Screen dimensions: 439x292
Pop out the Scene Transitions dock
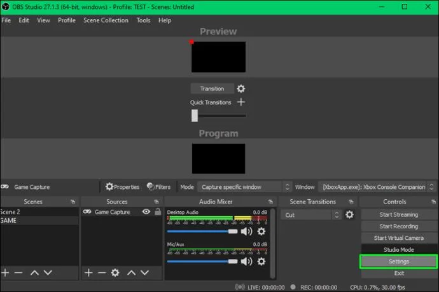[x=351, y=202]
